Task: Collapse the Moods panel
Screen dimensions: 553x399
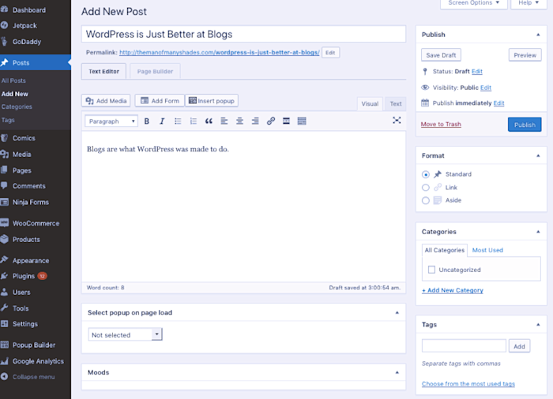Action: (x=397, y=373)
